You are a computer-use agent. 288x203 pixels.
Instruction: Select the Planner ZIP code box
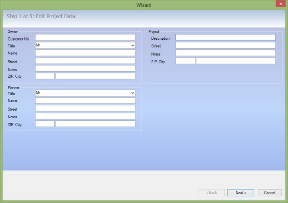pos(45,124)
